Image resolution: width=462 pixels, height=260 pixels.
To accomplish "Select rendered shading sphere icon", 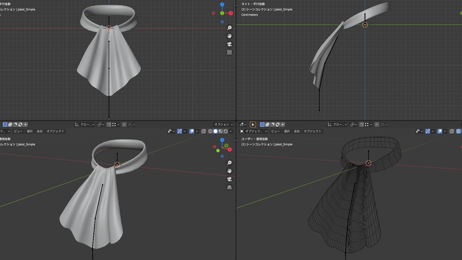I will 226,131.
